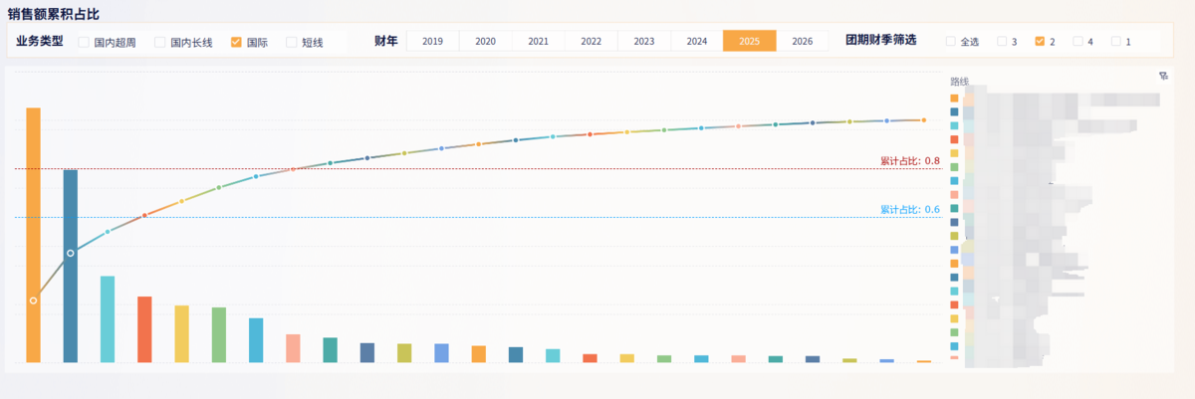
Task: Click the highlighted 2025 year tab
Action: click(749, 41)
